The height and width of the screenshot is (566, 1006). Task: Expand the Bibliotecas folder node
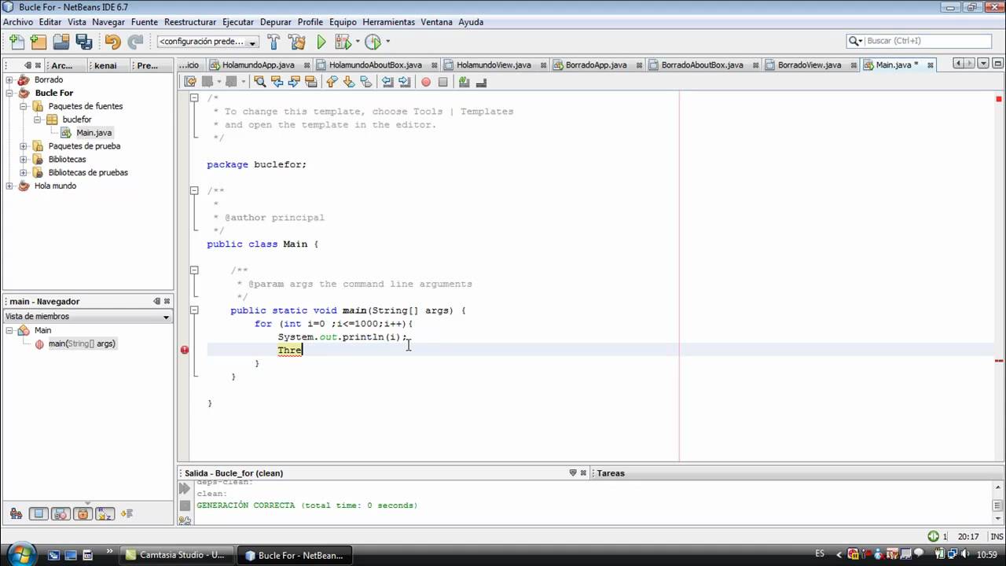point(24,159)
